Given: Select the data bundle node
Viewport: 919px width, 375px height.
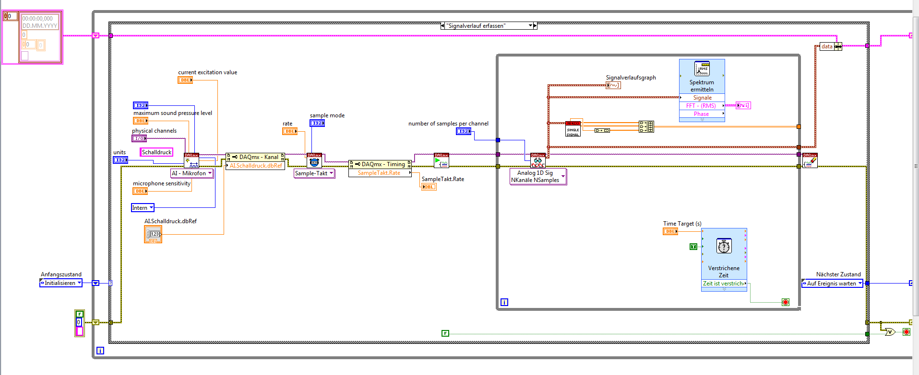Looking at the screenshot, I should (831, 46).
